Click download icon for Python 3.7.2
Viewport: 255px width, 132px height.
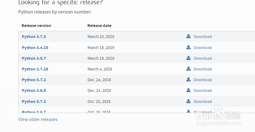click(x=189, y=80)
